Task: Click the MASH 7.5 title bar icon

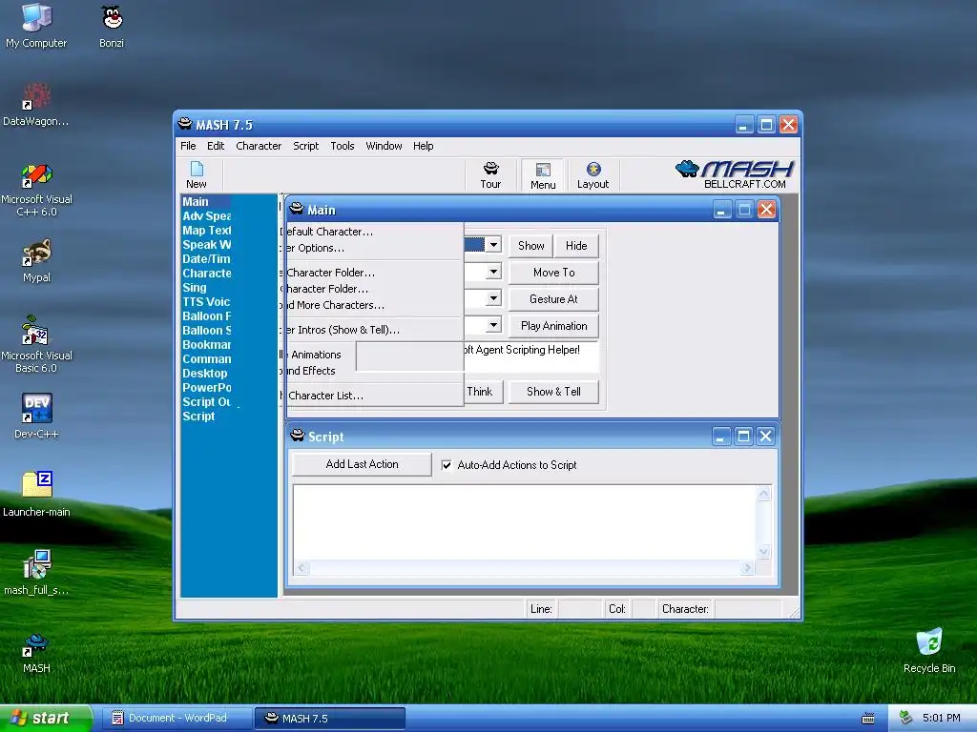Action: [185, 124]
